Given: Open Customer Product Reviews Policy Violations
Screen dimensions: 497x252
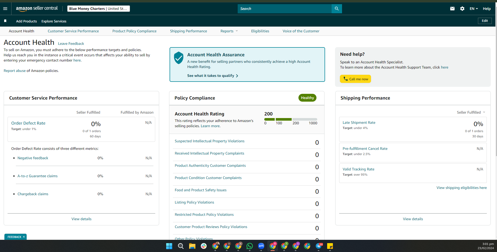Looking at the screenshot, I should point(211,227).
